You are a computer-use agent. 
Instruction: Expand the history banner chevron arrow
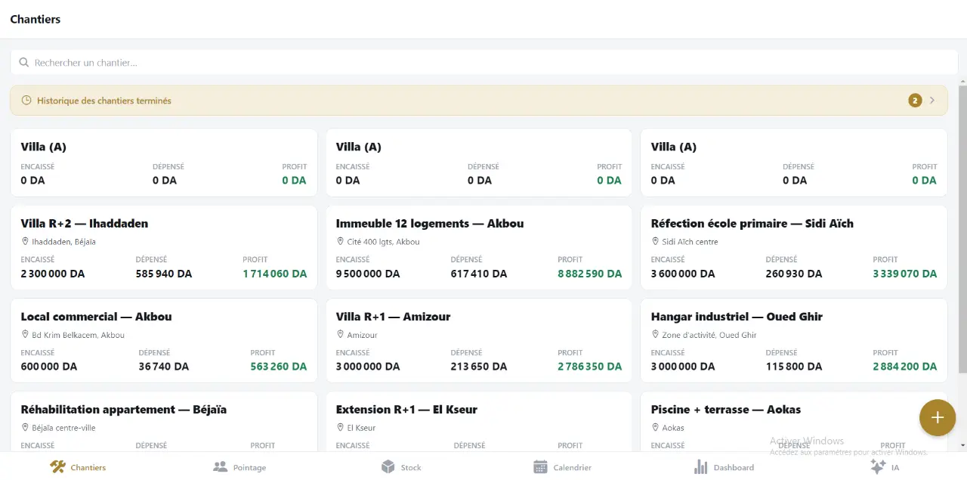pos(932,101)
